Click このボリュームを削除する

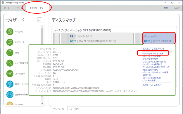coord(153,64)
